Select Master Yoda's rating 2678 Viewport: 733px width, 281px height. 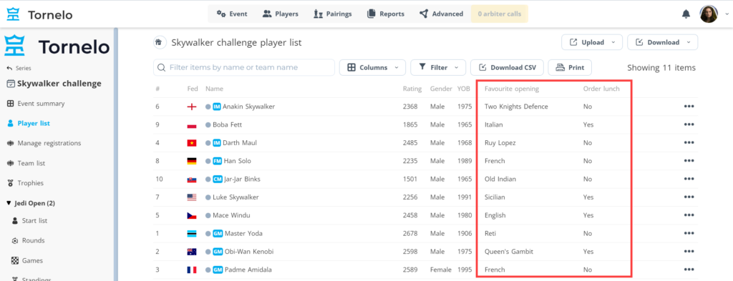point(410,233)
